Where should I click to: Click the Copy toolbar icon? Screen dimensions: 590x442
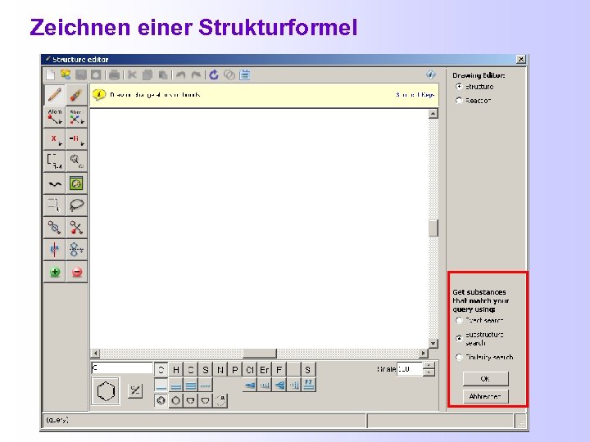tap(147, 75)
